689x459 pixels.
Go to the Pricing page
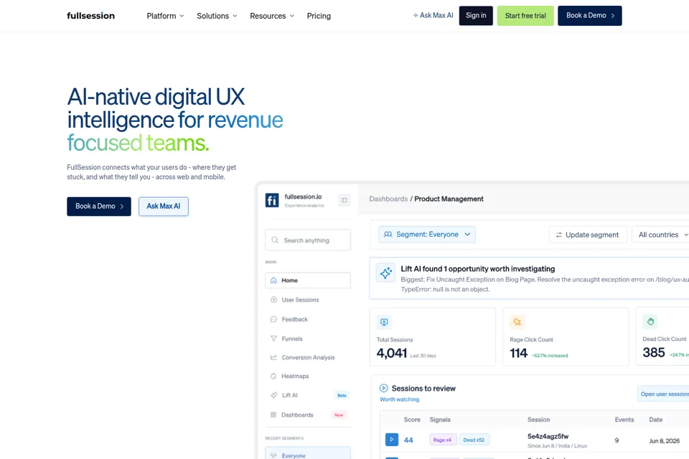319,16
